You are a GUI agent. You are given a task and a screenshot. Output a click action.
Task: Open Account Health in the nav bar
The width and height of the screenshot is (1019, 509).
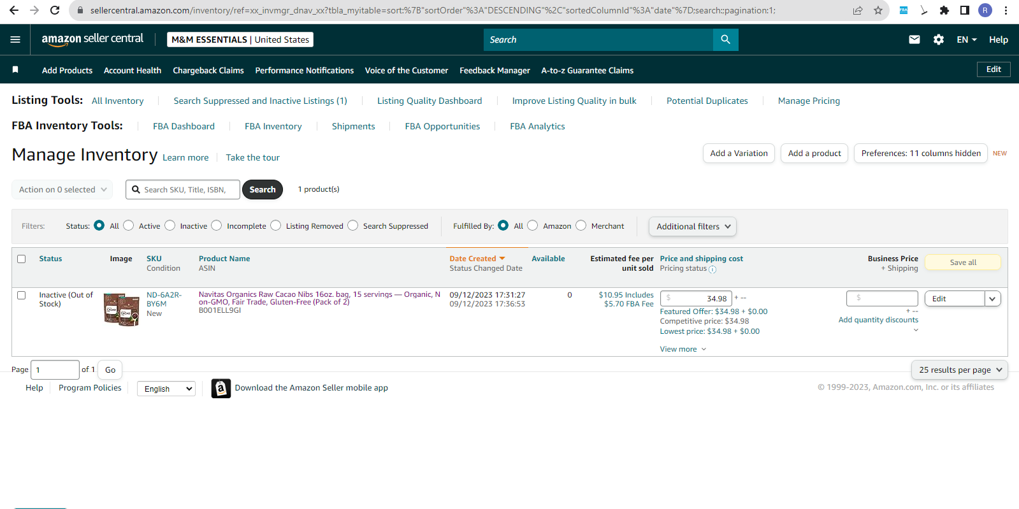pyautogui.click(x=133, y=70)
